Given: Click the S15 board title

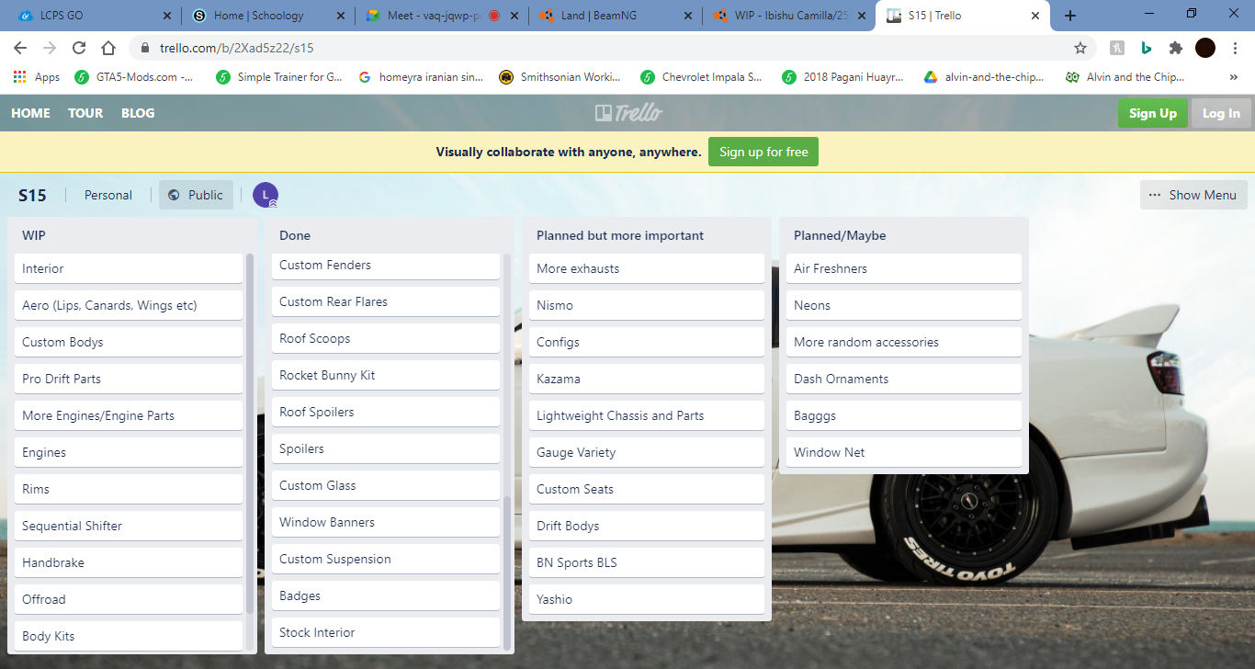Looking at the screenshot, I should (x=32, y=195).
